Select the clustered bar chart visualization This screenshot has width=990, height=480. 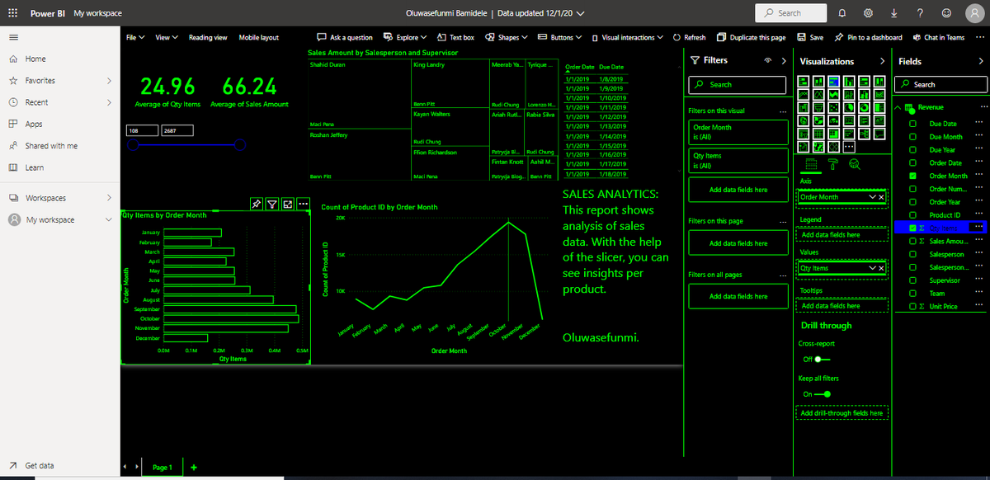coord(834,82)
